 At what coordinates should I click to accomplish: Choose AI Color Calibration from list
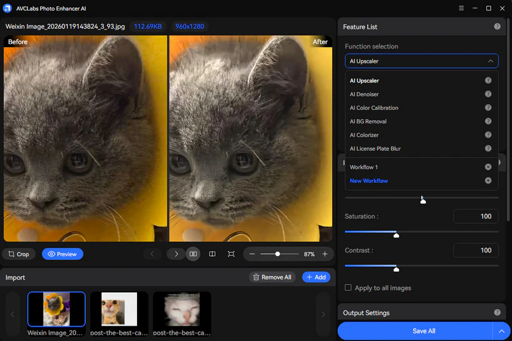374,107
